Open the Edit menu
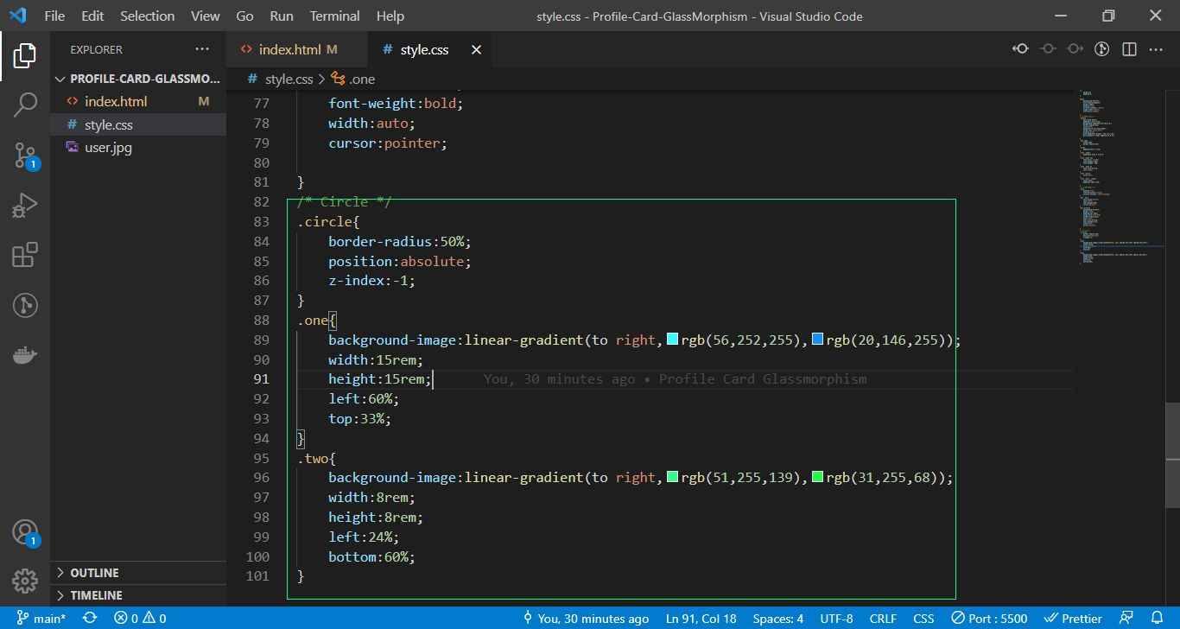 [92, 16]
